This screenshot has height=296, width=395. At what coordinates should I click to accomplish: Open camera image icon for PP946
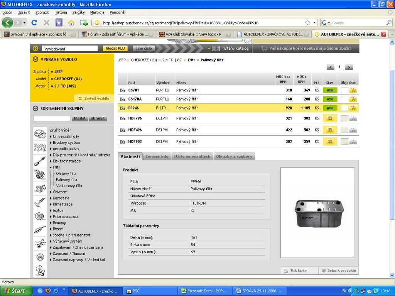click(122, 108)
